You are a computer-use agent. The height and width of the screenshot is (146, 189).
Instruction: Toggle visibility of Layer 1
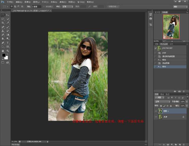pyautogui.click(x=156, y=111)
